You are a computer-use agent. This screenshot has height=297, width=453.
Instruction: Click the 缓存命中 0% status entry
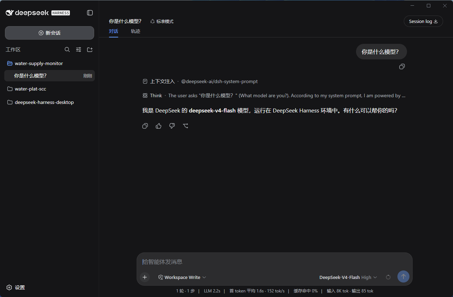(305, 291)
